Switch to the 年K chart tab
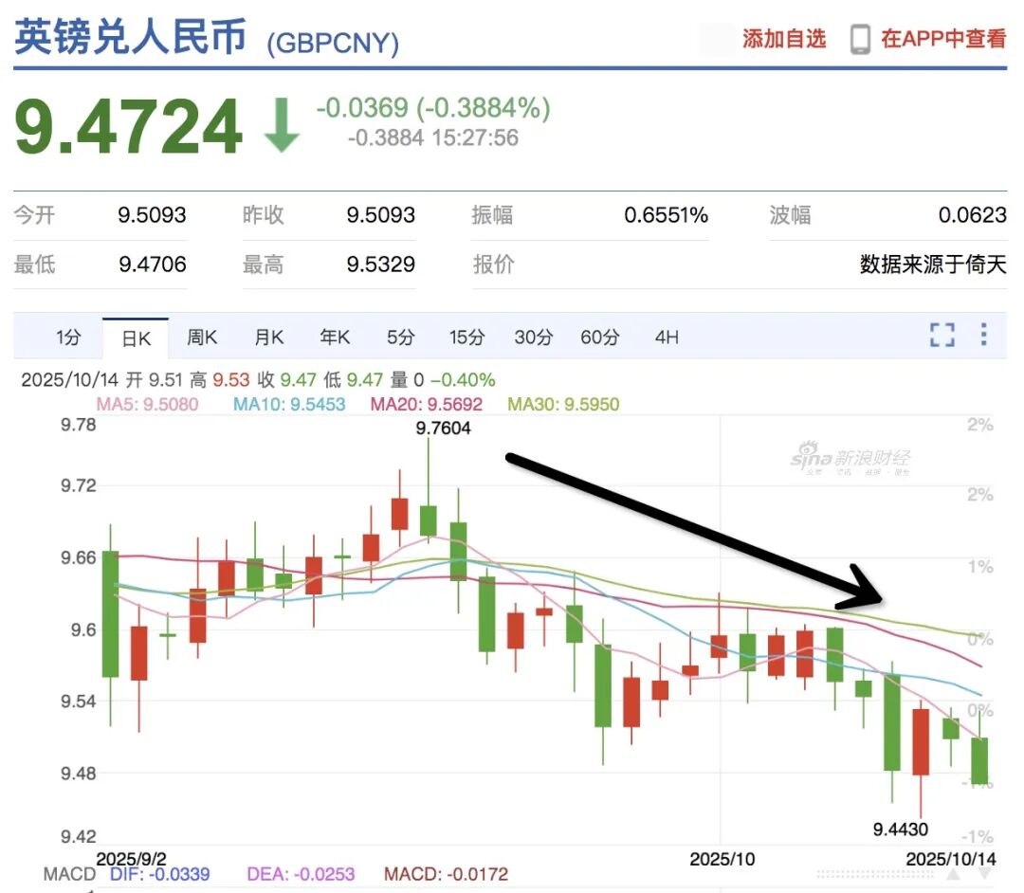 tap(335, 337)
